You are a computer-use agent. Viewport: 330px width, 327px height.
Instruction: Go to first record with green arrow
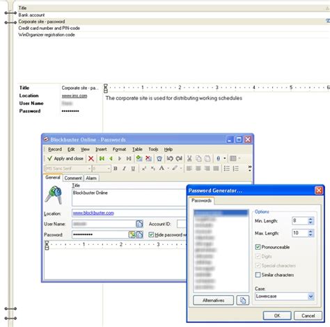[x=102, y=159]
